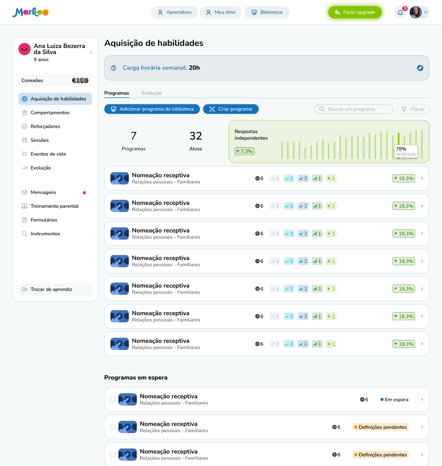Open the Biblioteca top navigation item
The image size is (442, 466).
pos(266,13)
